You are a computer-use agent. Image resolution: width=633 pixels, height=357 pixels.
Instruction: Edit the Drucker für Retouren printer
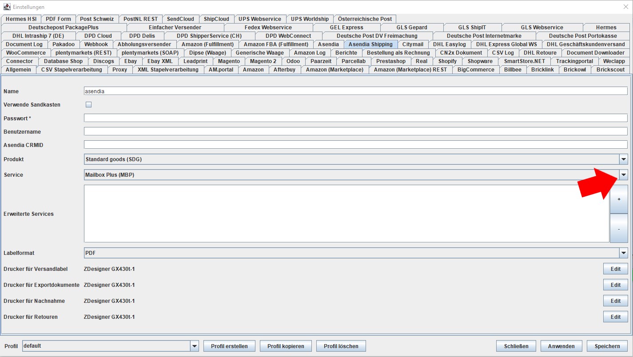tap(616, 317)
